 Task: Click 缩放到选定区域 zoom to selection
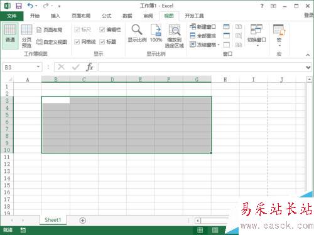coord(175,36)
